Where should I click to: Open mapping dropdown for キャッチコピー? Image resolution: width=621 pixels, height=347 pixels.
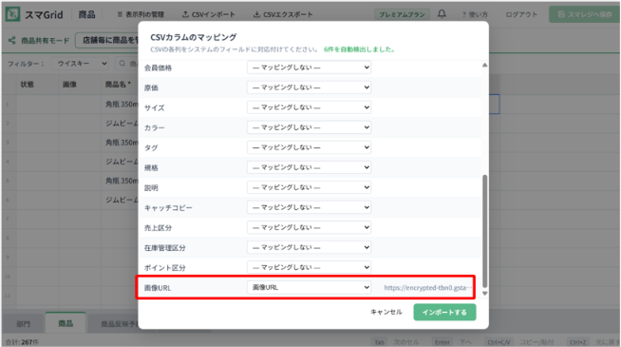point(309,207)
